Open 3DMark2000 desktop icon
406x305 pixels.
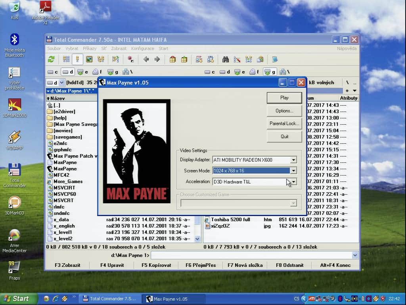pos(15,108)
